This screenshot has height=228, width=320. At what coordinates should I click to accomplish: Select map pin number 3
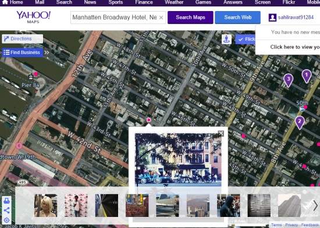coord(288,80)
